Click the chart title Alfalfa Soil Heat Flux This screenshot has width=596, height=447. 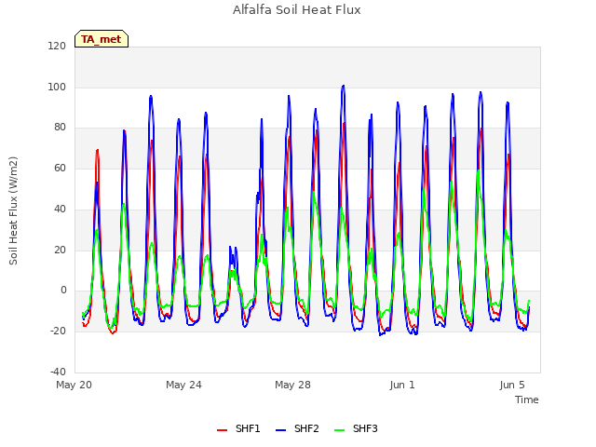coord(297,9)
